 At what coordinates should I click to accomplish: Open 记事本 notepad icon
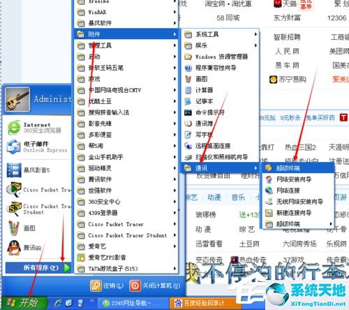point(188,101)
